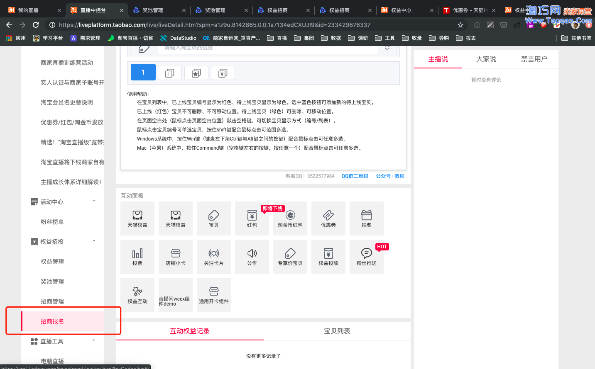Select the highlighted 招商报名 sidebar item
Screen dimensions: 595x369
[62, 321]
